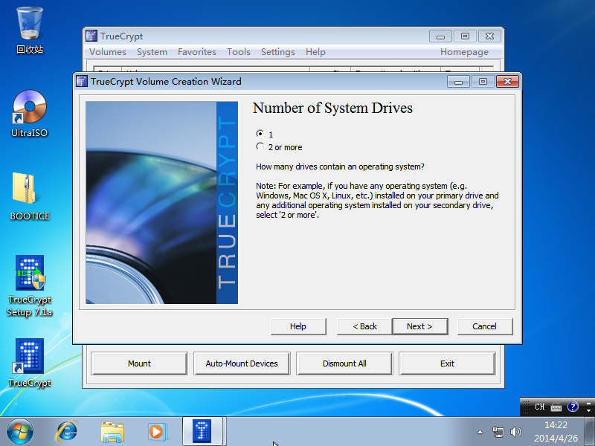Open the Volumes menu in TrueCrypt
Image resolution: width=595 pixels, height=446 pixels.
pyautogui.click(x=107, y=52)
